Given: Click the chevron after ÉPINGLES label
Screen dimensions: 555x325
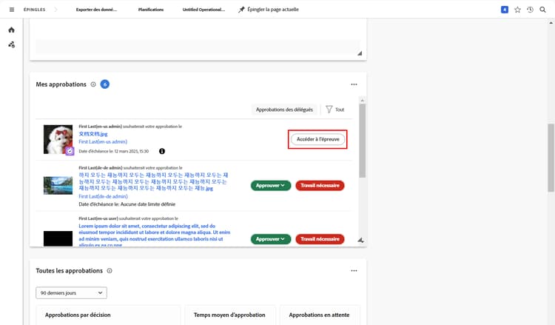Looking at the screenshot, I should pos(55,10).
